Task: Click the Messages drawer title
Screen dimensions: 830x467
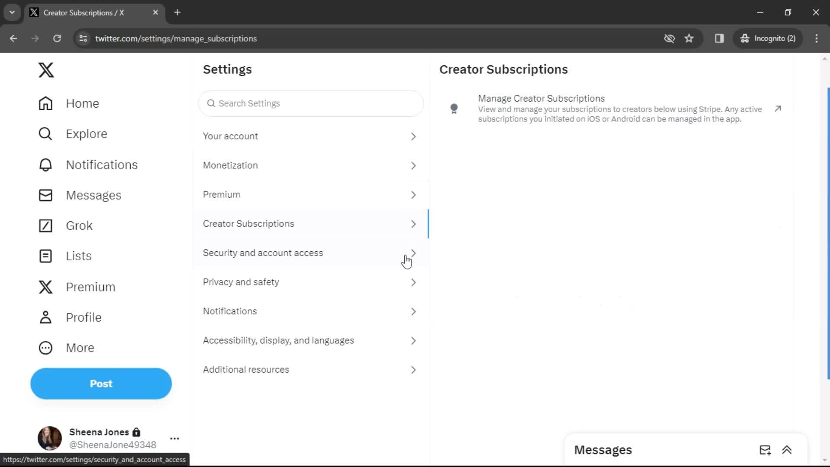Action: tap(603, 450)
